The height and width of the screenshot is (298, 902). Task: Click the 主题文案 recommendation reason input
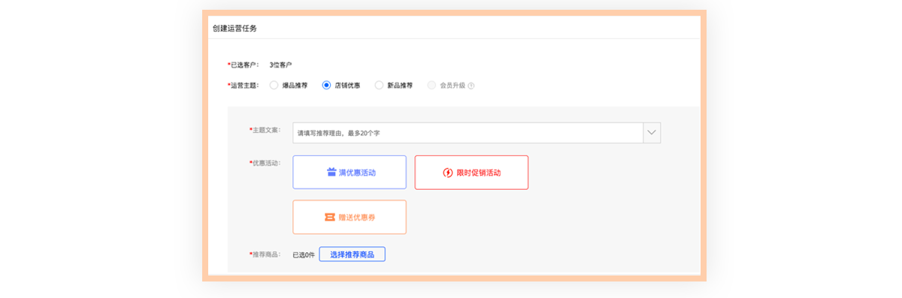(468, 133)
